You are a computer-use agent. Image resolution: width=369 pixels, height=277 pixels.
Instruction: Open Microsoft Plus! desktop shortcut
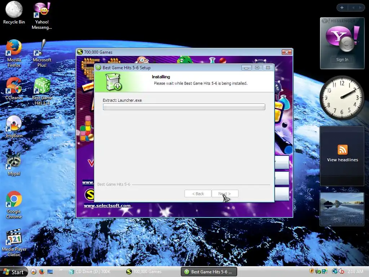point(42,53)
